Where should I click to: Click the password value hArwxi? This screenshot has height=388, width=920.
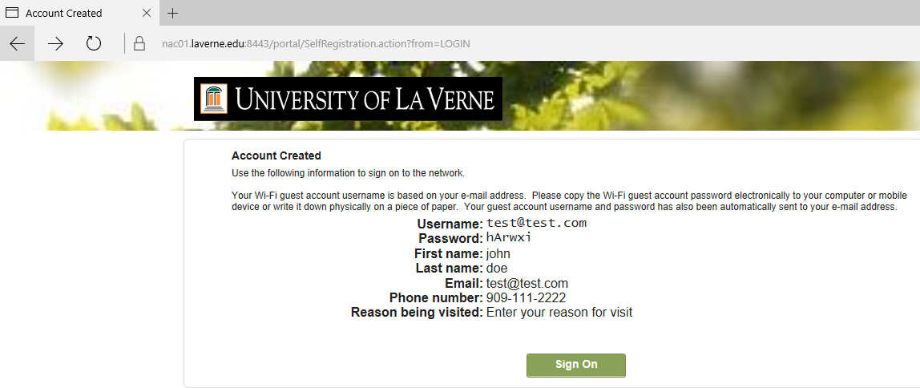coord(509,238)
